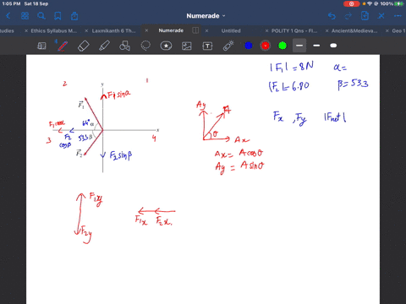Open the thumbnail grid view
The image size is (406, 304).
coord(25,16)
